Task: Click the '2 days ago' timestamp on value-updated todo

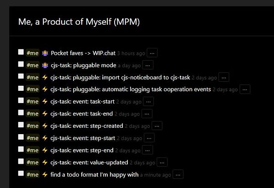Action: tap(142, 162)
